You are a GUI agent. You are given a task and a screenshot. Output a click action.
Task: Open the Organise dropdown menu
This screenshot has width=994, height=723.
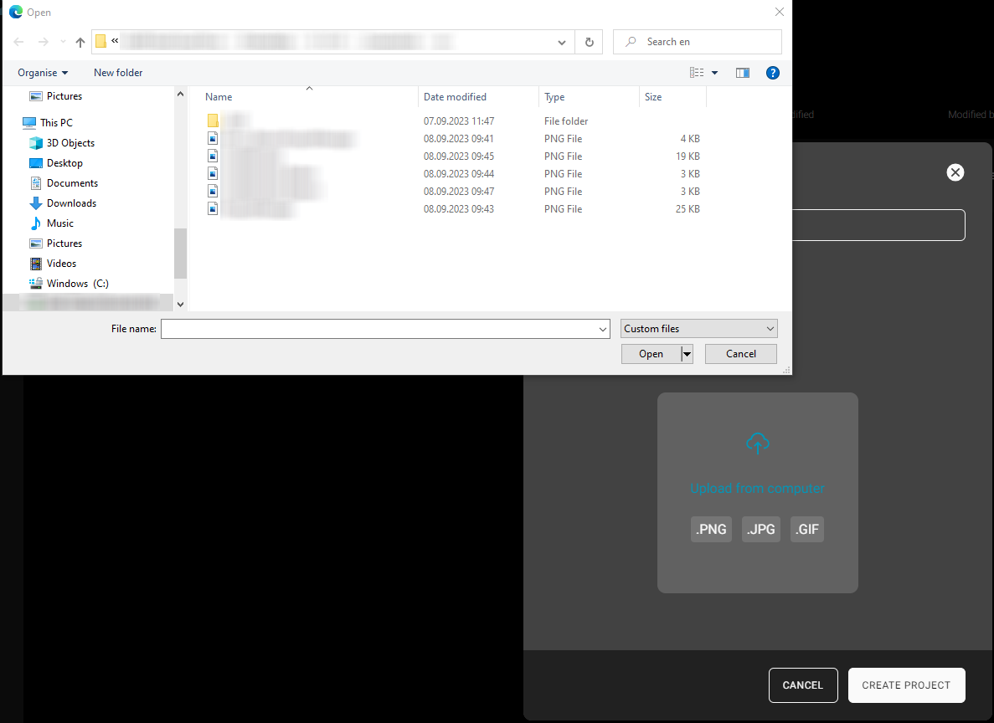(43, 73)
